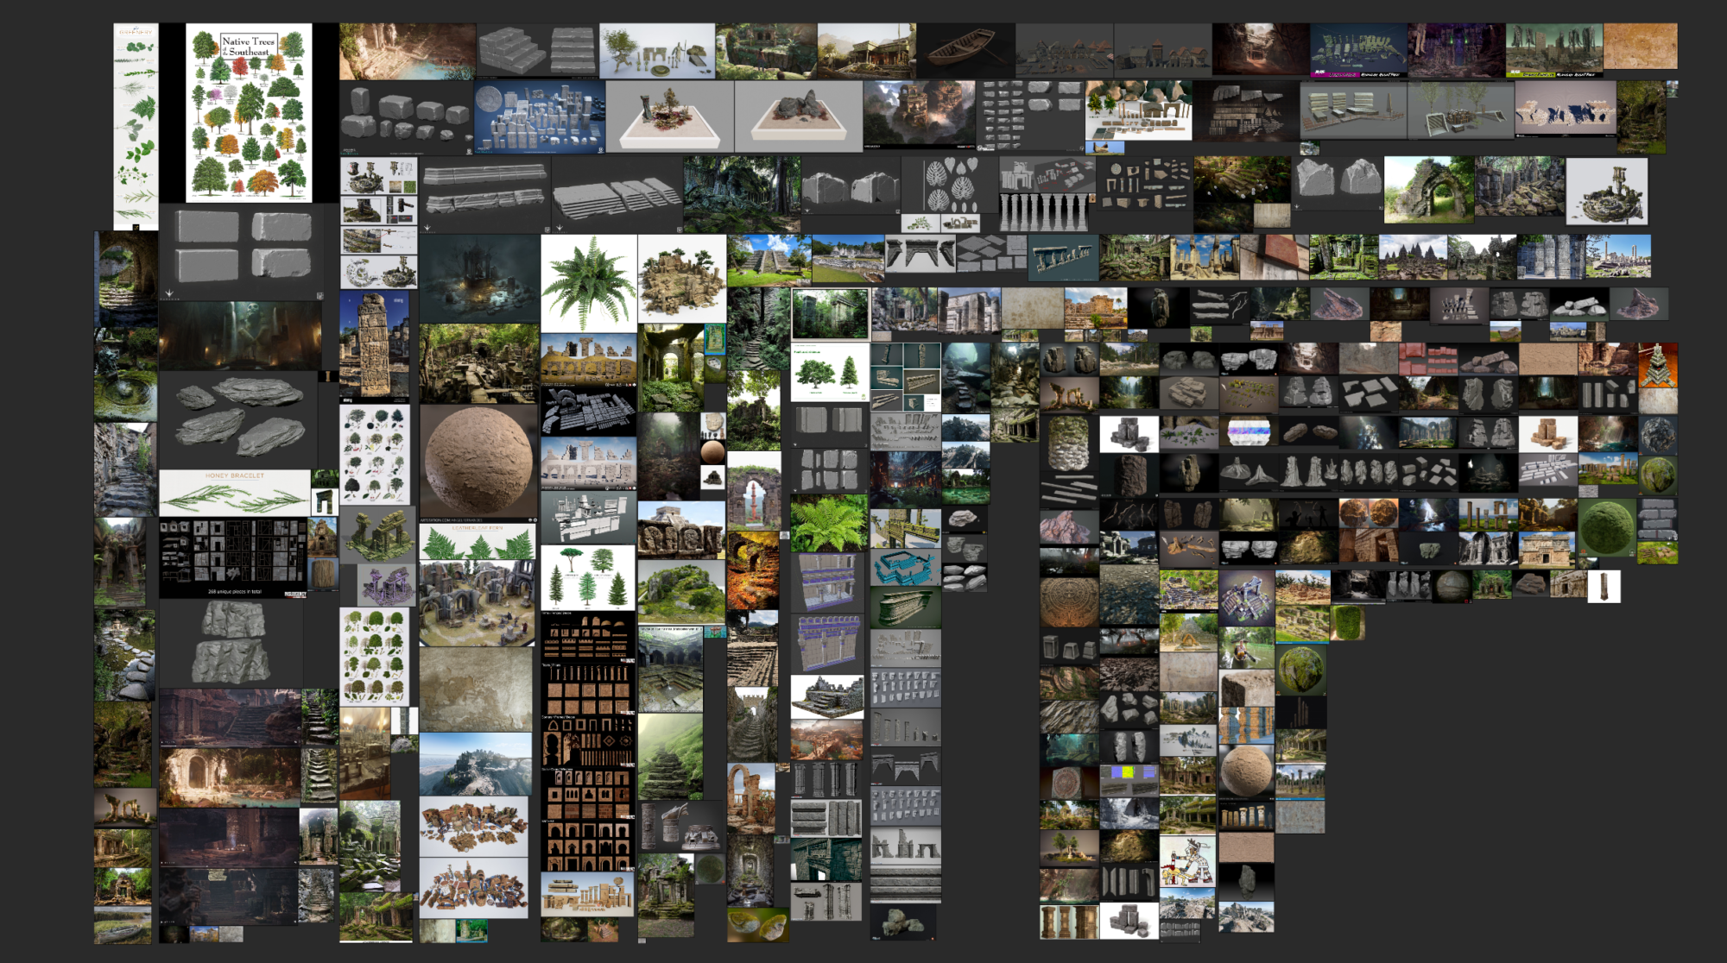This screenshot has width=1727, height=963.
Task: Select the purple-lit dark temple concept
Action: click(x=1456, y=49)
